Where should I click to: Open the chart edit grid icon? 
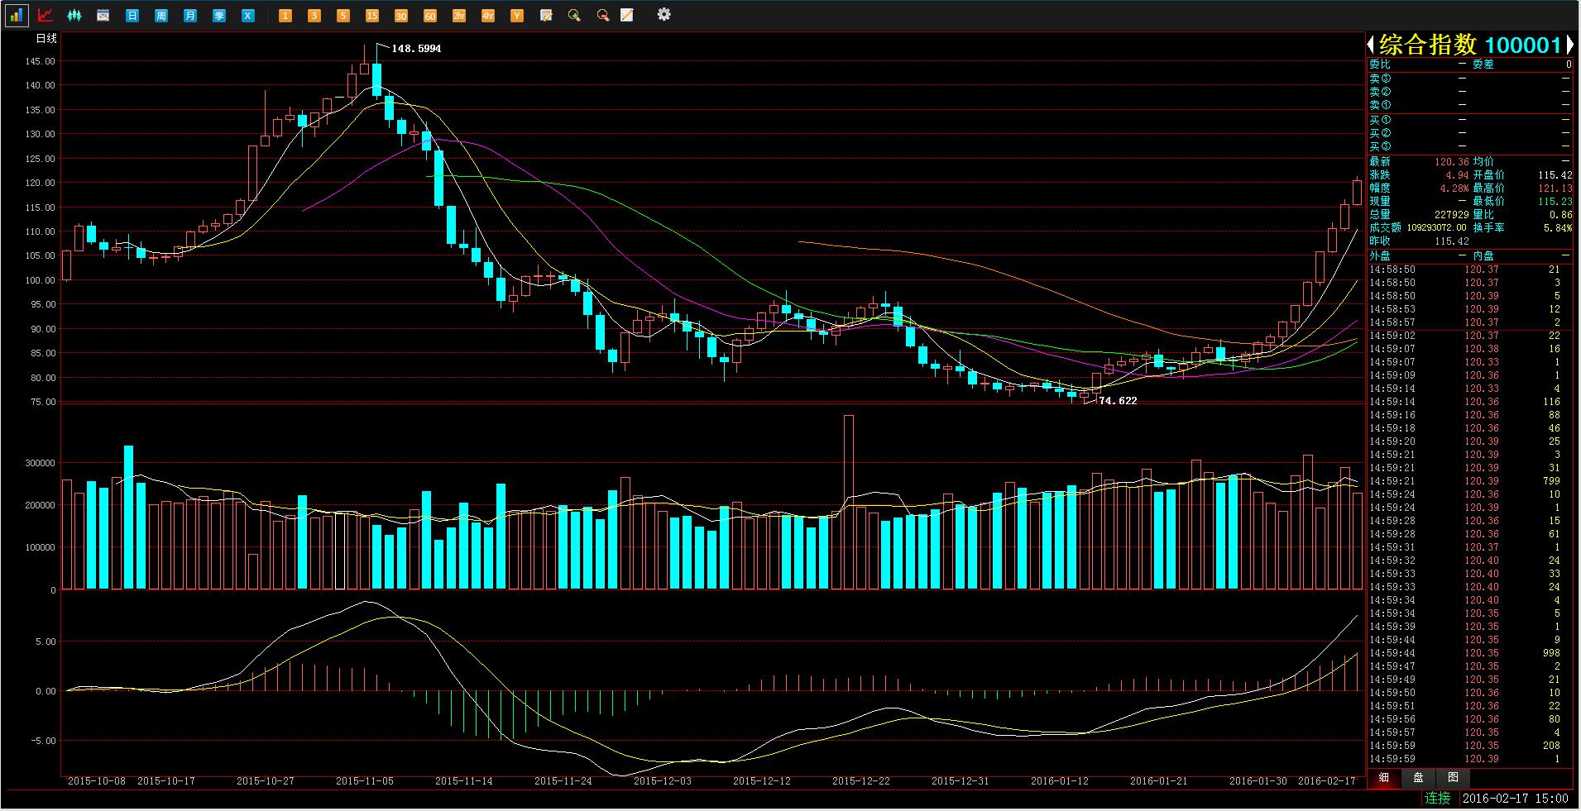pyautogui.click(x=546, y=15)
